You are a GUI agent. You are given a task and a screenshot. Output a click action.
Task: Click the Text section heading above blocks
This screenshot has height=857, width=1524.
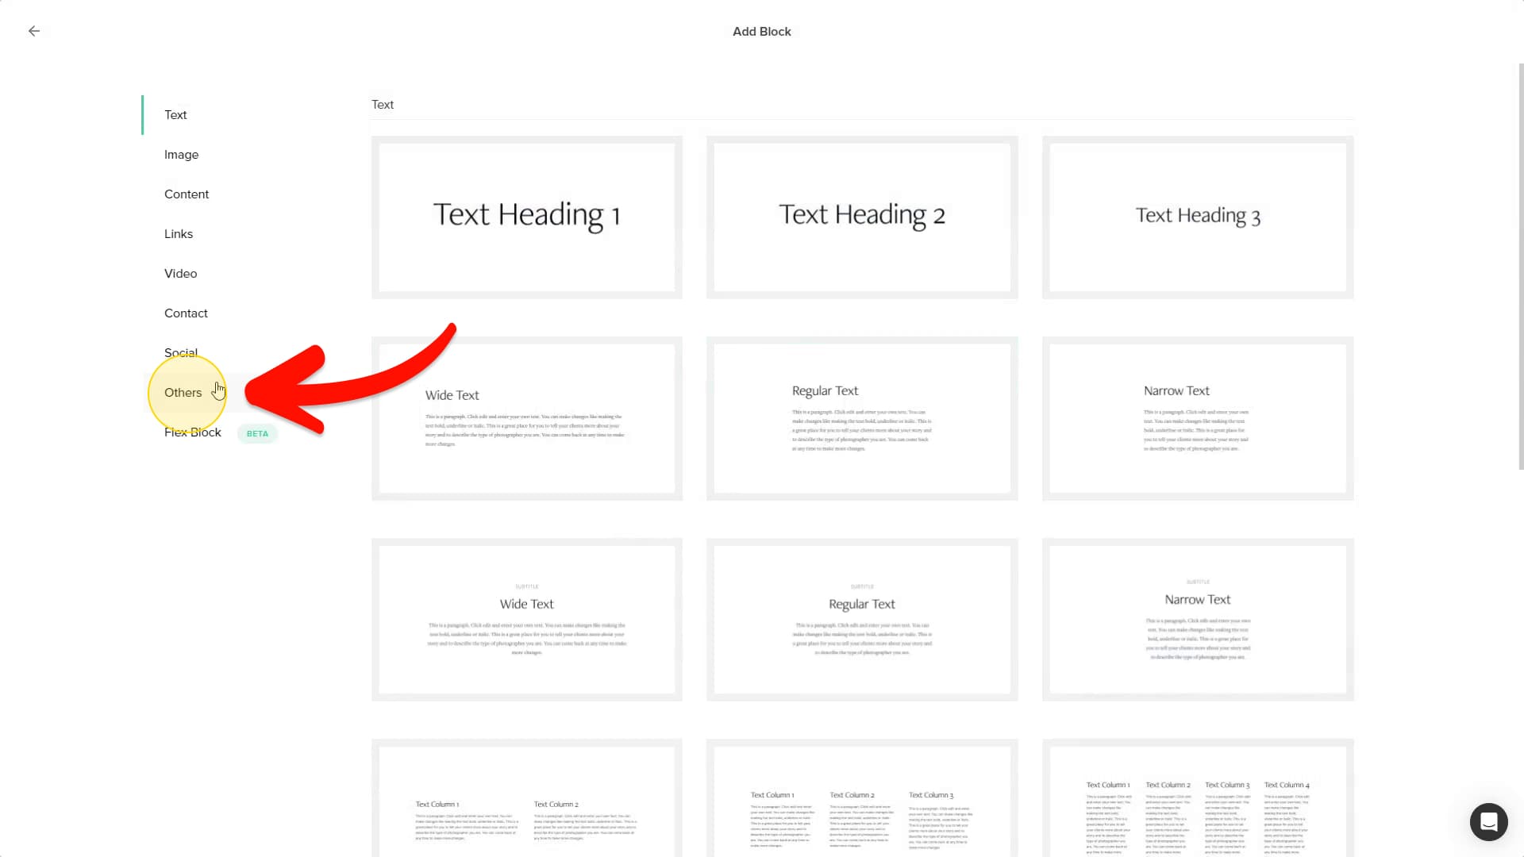[x=383, y=105]
